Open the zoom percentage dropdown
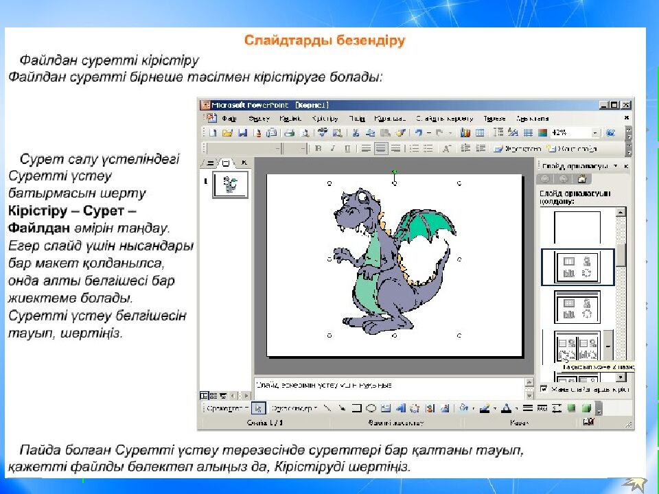The image size is (659, 494). (x=594, y=133)
